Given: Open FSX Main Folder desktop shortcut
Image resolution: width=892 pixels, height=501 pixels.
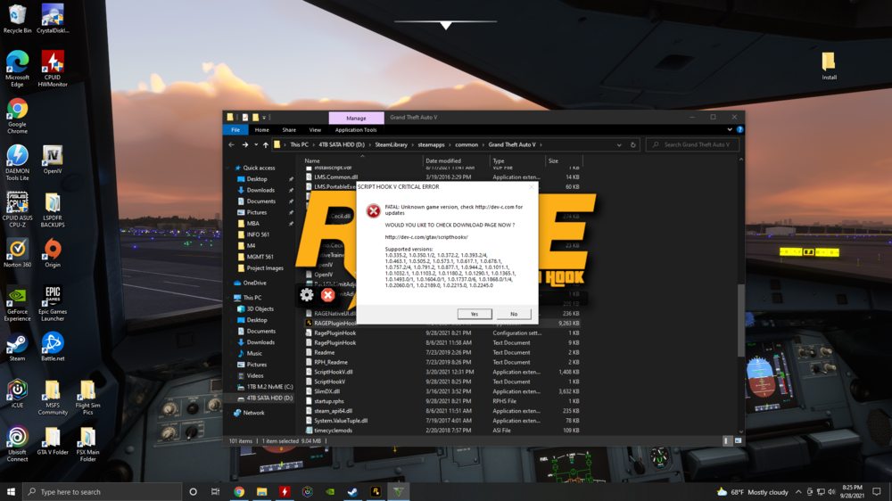Looking at the screenshot, I should click(x=87, y=444).
